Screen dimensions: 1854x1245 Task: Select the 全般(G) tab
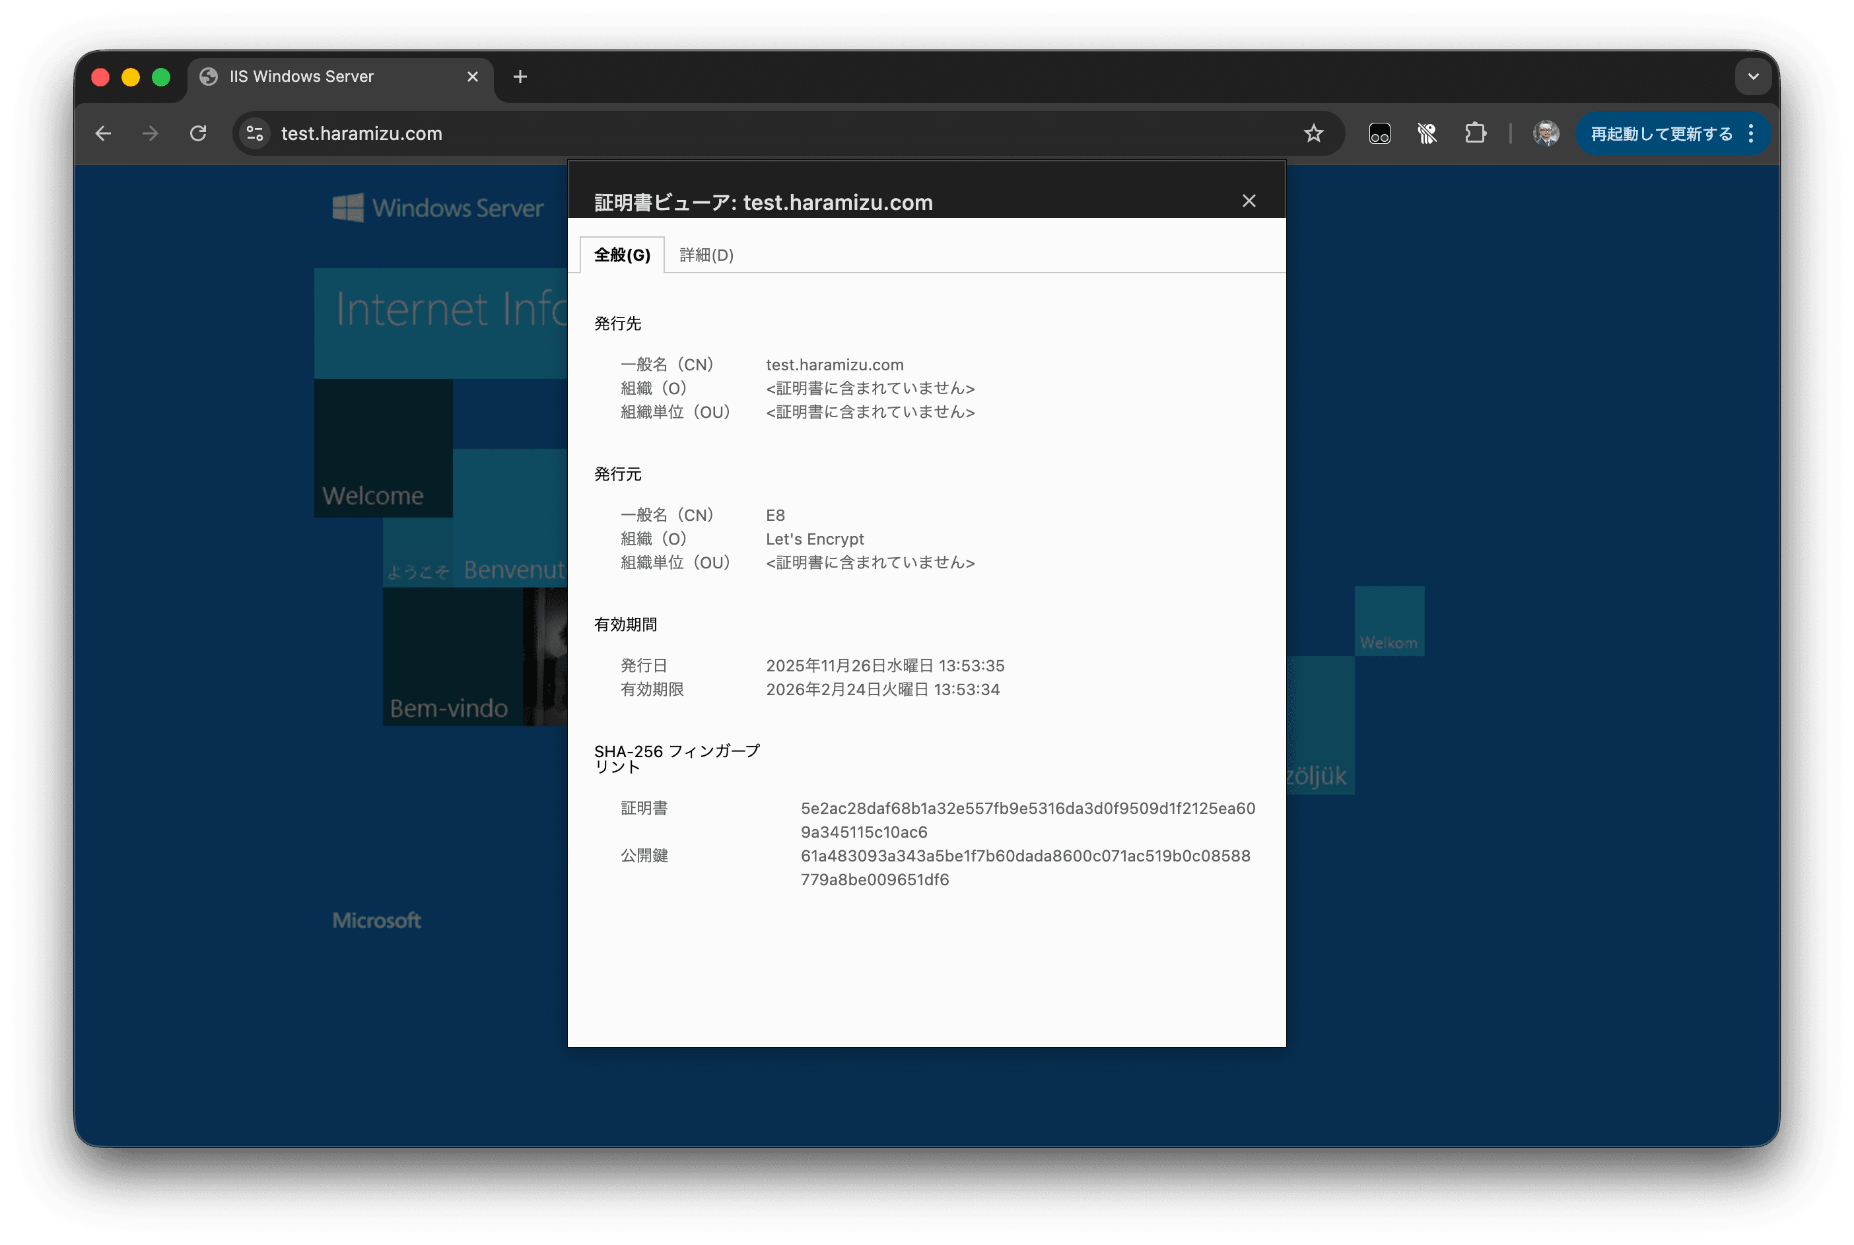pos(622,255)
